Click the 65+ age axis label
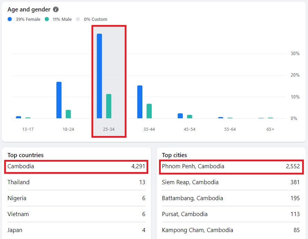The image size is (308, 239). (270, 129)
